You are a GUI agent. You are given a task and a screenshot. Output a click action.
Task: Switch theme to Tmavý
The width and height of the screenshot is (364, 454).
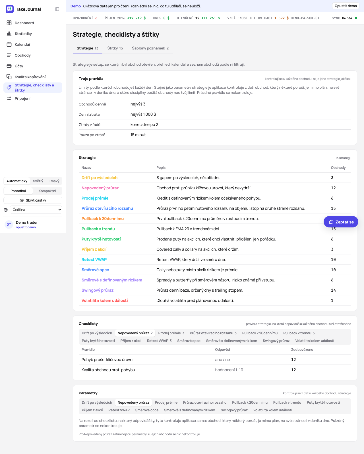(54, 181)
